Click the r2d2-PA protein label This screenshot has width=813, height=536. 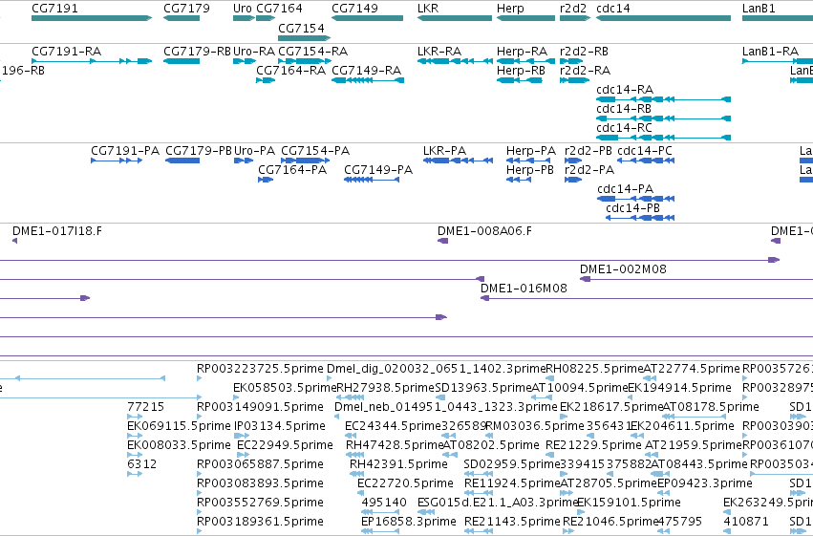(589, 170)
